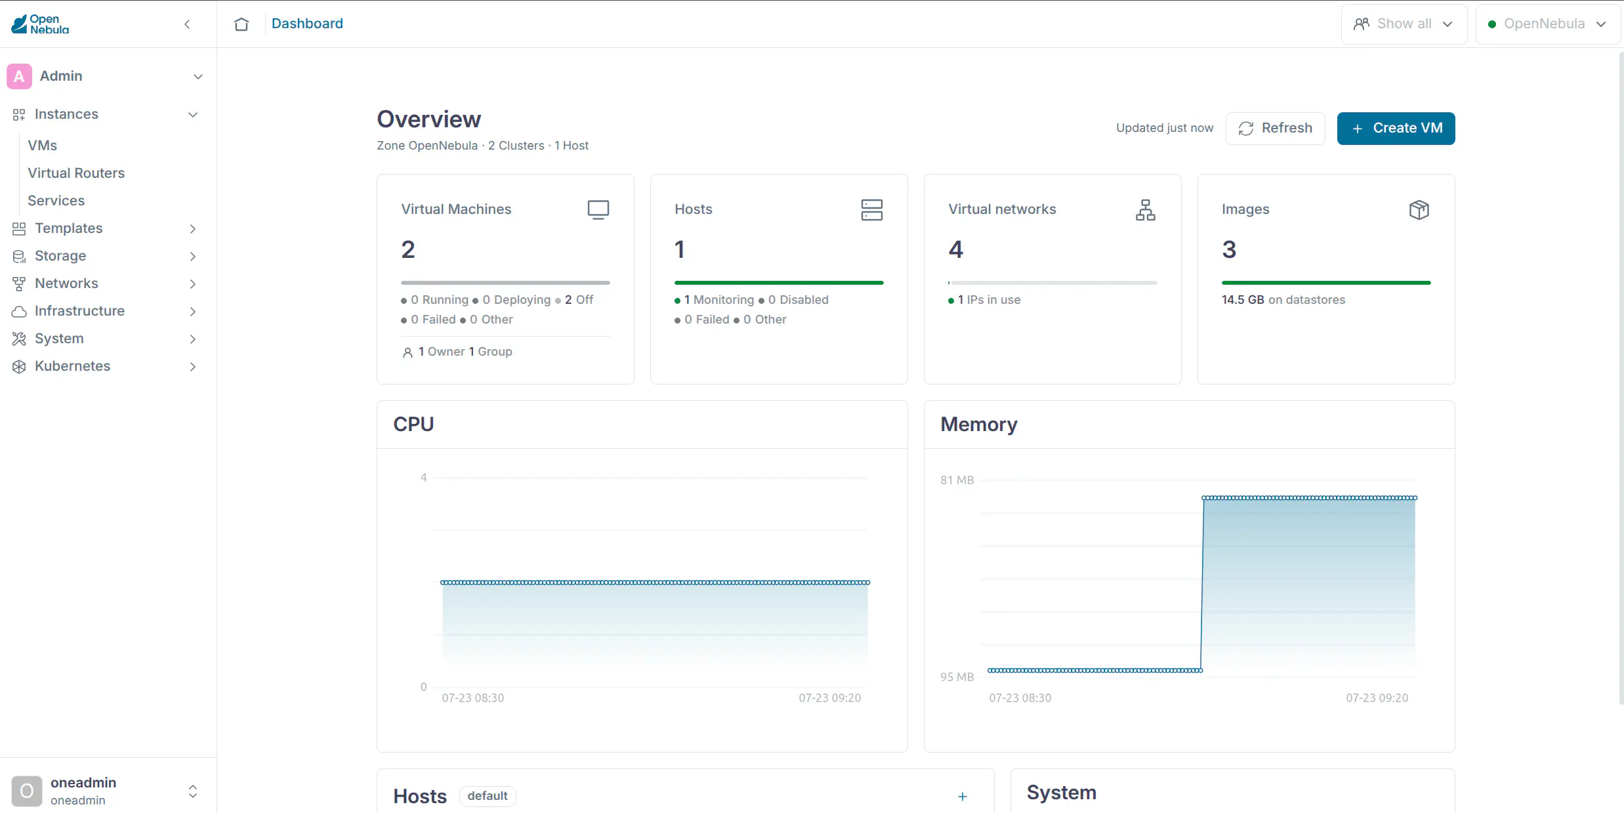Click the users icon beside Show all
This screenshot has height=813, width=1624.
click(1362, 24)
